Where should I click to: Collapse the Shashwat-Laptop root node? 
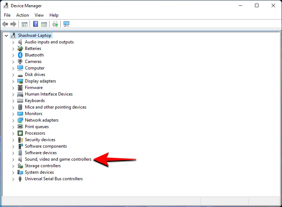[6, 36]
